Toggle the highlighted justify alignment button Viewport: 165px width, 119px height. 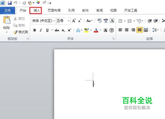point(140,30)
